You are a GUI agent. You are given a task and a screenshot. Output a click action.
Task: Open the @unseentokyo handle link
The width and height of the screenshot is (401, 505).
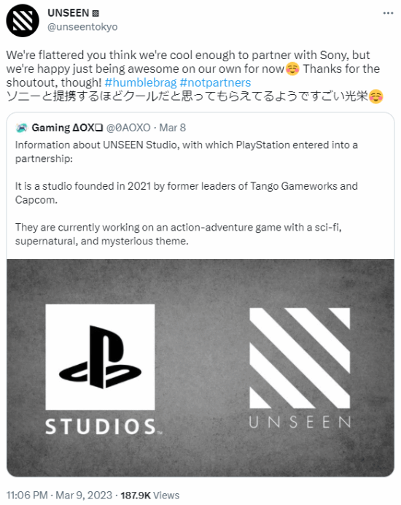(82, 27)
